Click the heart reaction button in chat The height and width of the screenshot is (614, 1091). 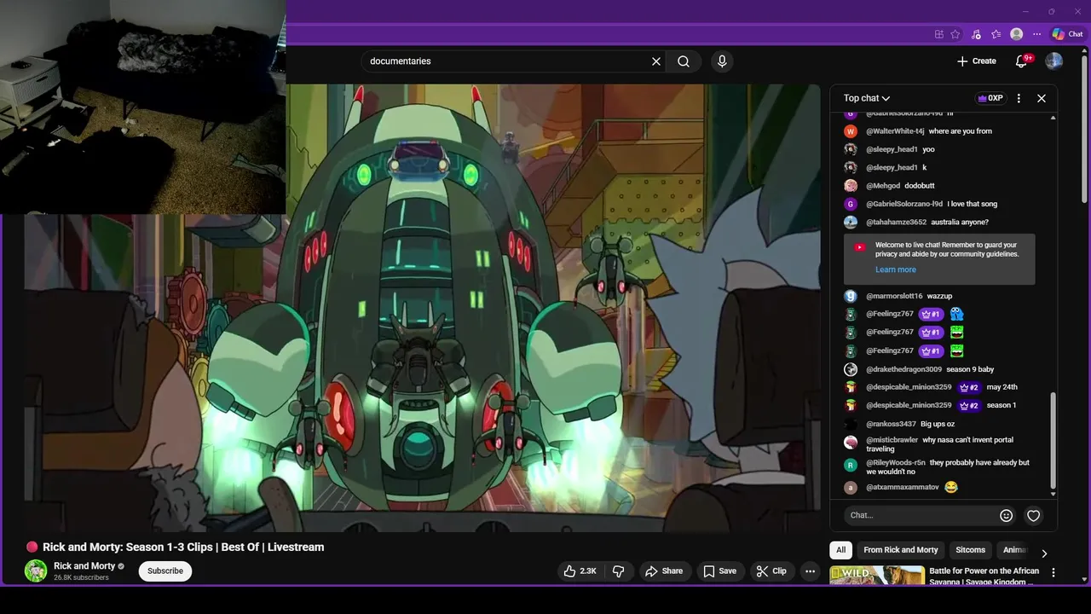1034,515
